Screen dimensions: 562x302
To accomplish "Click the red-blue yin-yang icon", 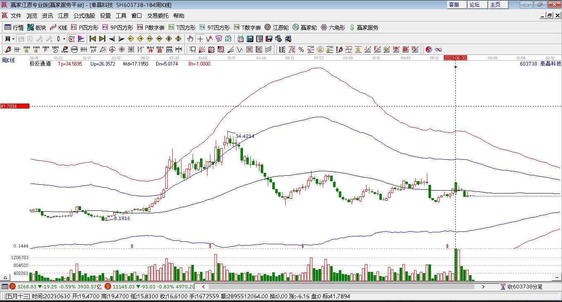I will pos(429,50).
